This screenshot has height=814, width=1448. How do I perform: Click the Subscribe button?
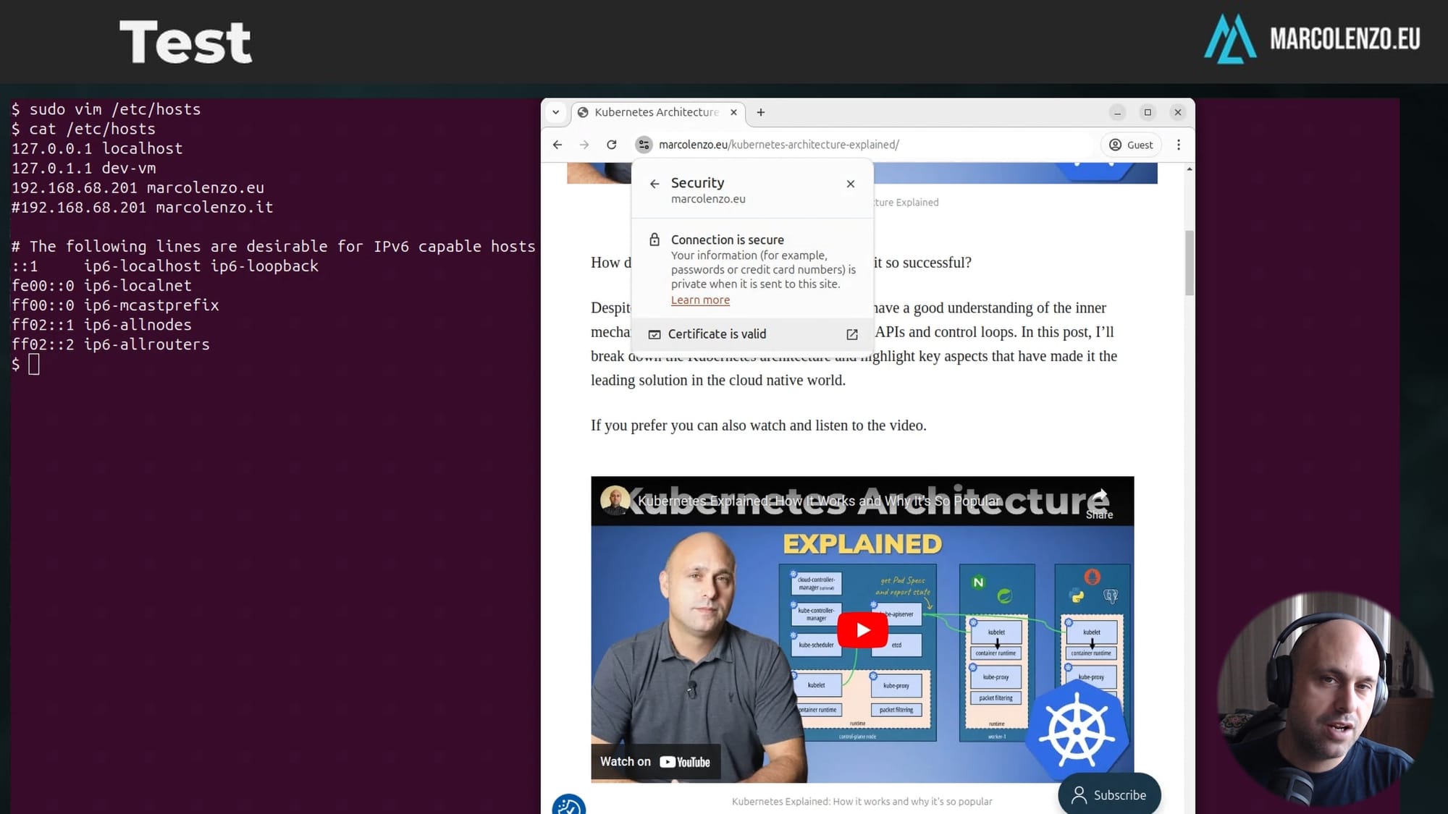coord(1109,795)
